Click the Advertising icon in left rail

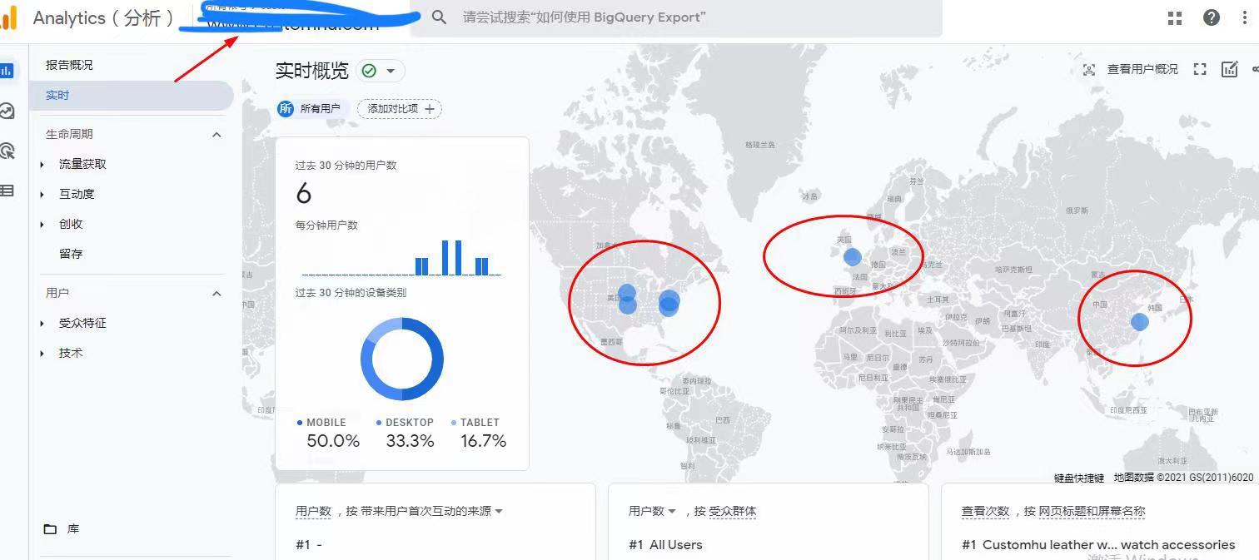pyautogui.click(x=7, y=151)
